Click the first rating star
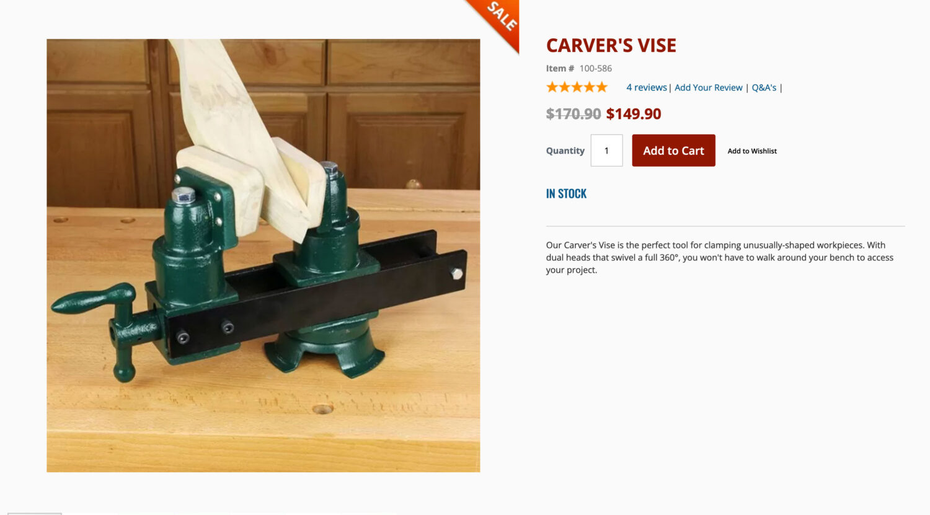The width and height of the screenshot is (930, 515). click(552, 87)
